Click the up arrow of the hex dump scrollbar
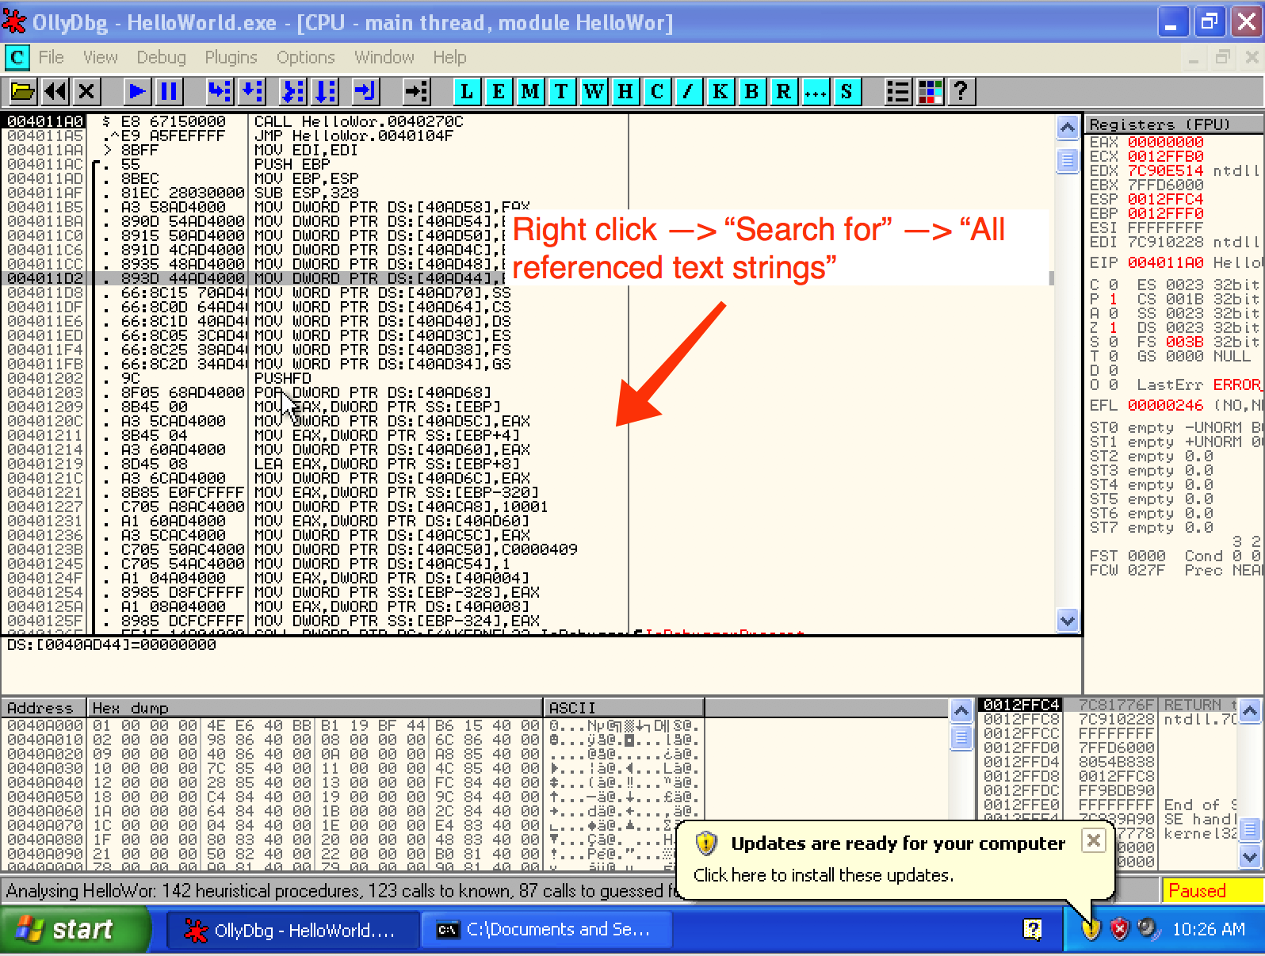This screenshot has height=956, width=1265. [961, 711]
